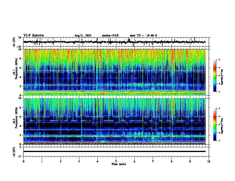Click time axis tick label "5"
This screenshot has width=235, height=181.
point(116,161)
